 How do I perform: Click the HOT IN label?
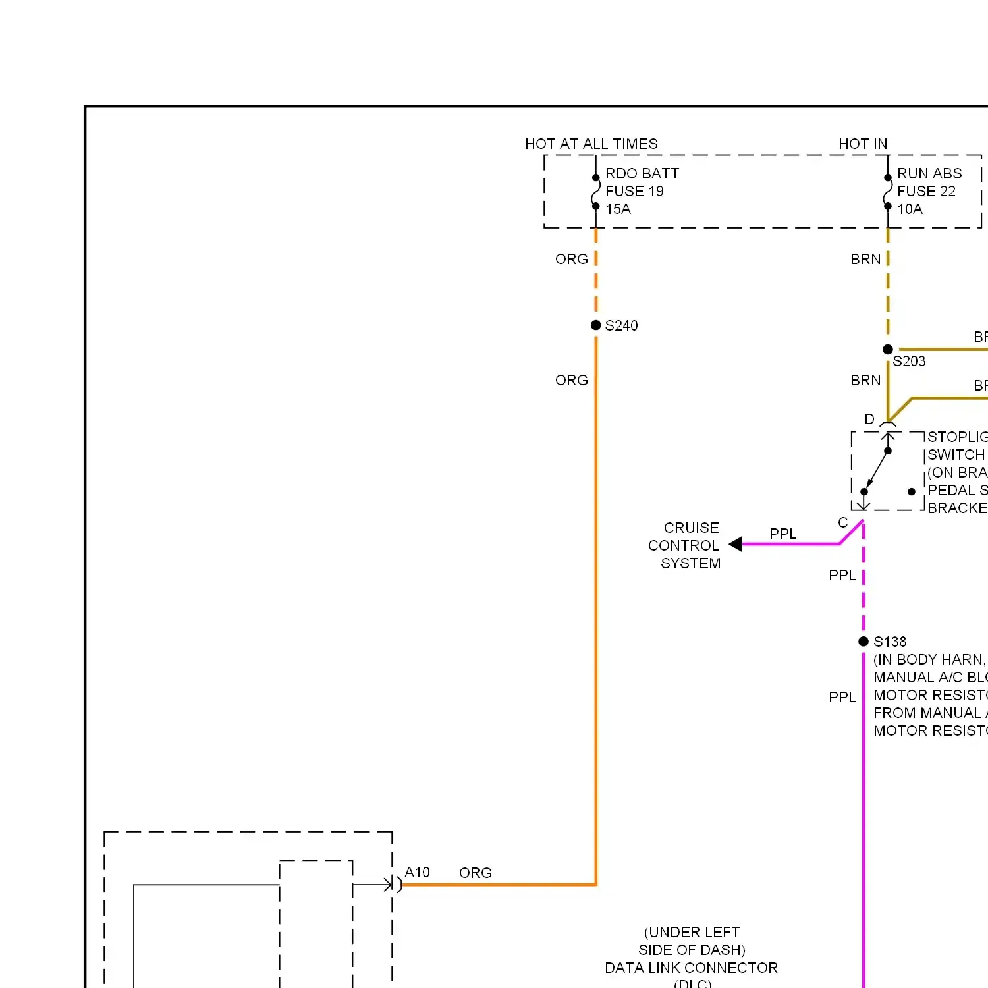click(x=863, y=144)
